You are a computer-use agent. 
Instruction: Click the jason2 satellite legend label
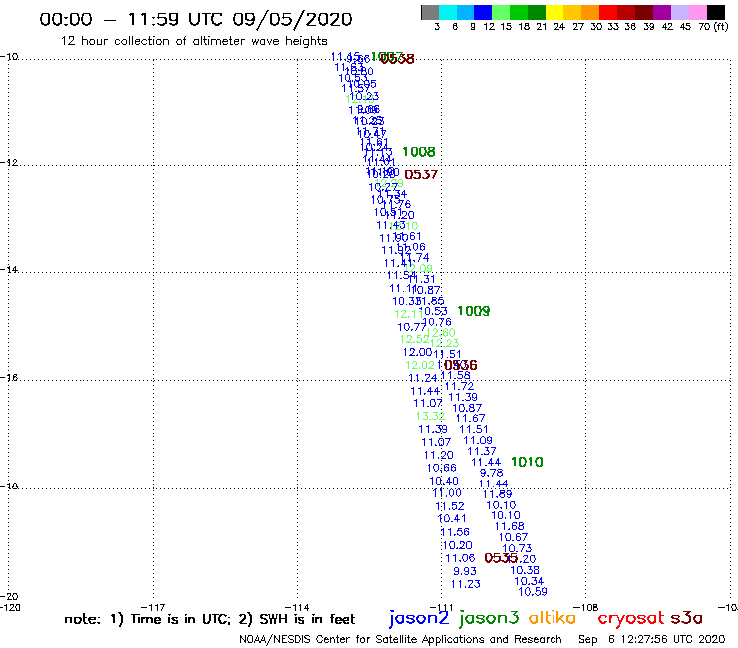tap(419, 618)
